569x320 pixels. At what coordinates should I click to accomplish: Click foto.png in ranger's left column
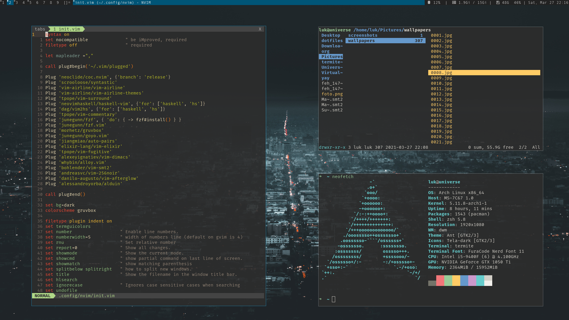(332, 94)
